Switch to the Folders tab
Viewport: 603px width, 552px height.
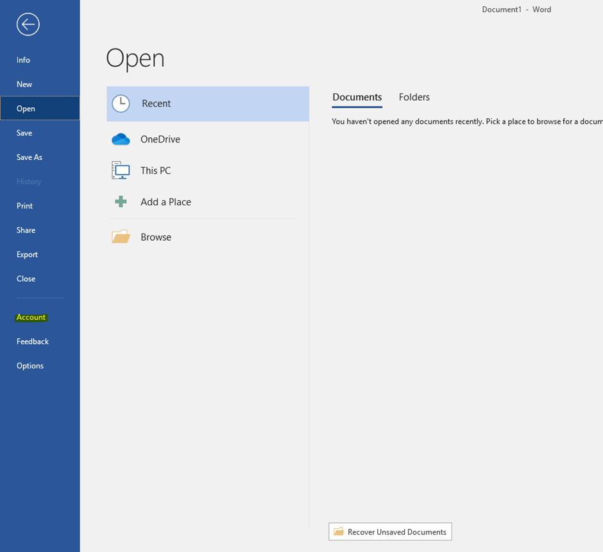point(414,97)
